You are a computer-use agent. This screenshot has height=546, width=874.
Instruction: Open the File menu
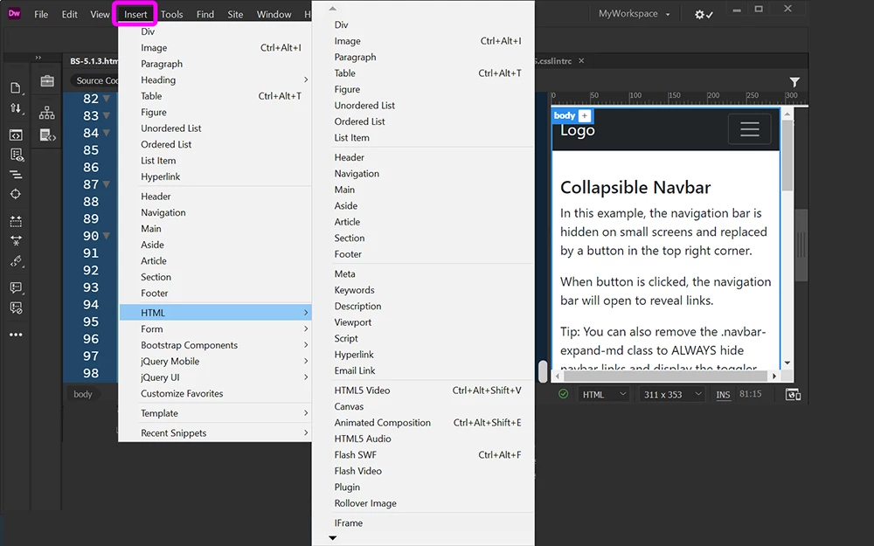coord(41,15)
